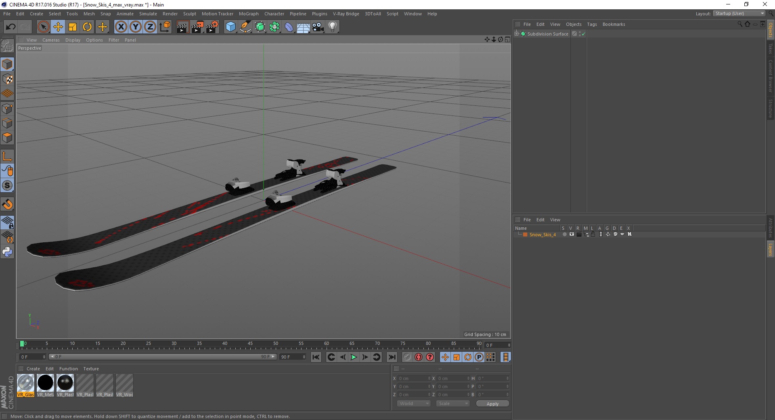The width and height of the screenshot is (775, 420).
Task: Toggle Snow_Skis_4 layer render visibility
Action: click(x=579, y=234)
